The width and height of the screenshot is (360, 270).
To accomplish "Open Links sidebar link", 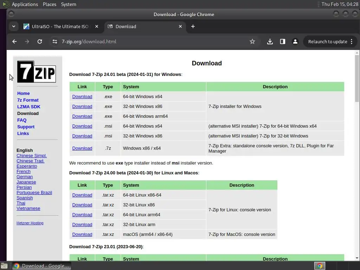I will [x=23, y=133].
